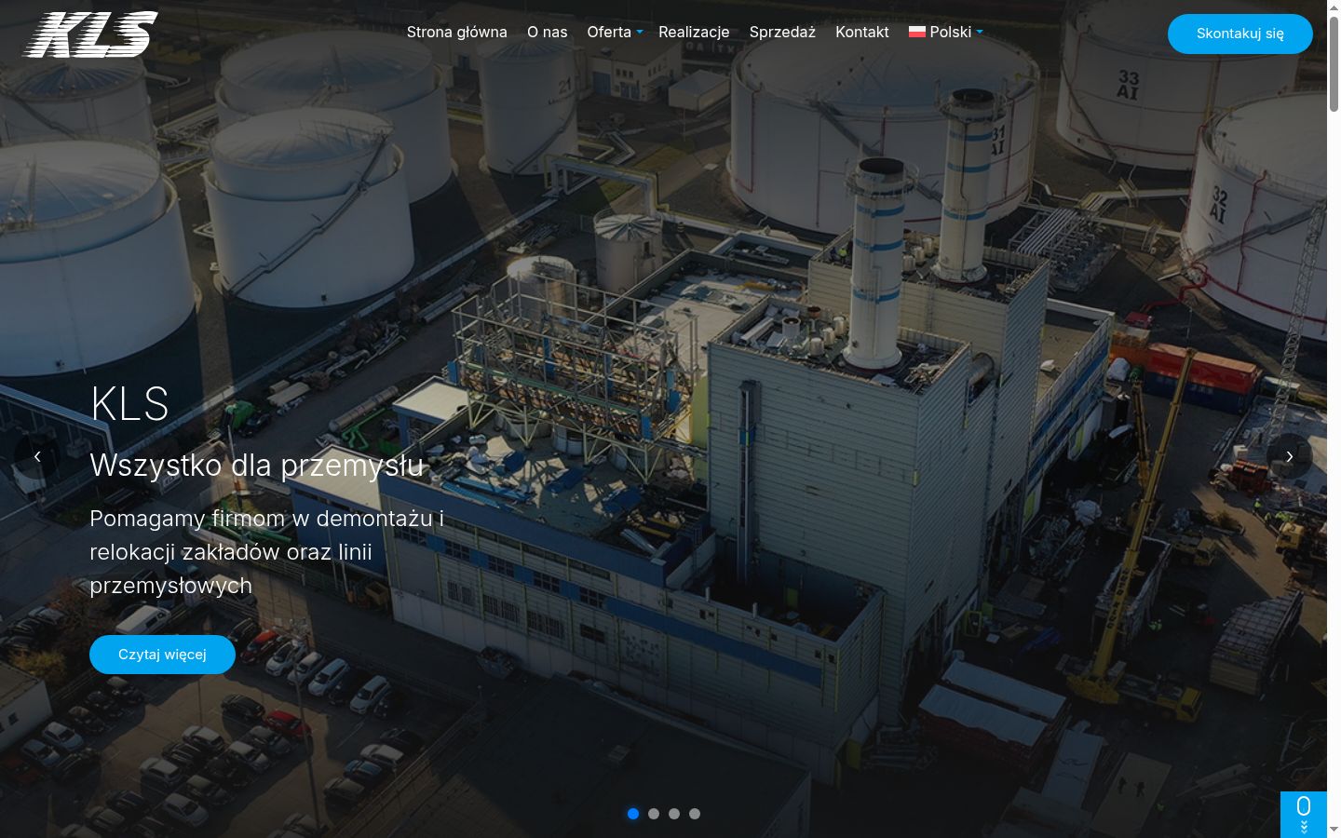The image size is (1341, 838).
Task: Click the Czytaj więcej button
Action: click(162, 655)
